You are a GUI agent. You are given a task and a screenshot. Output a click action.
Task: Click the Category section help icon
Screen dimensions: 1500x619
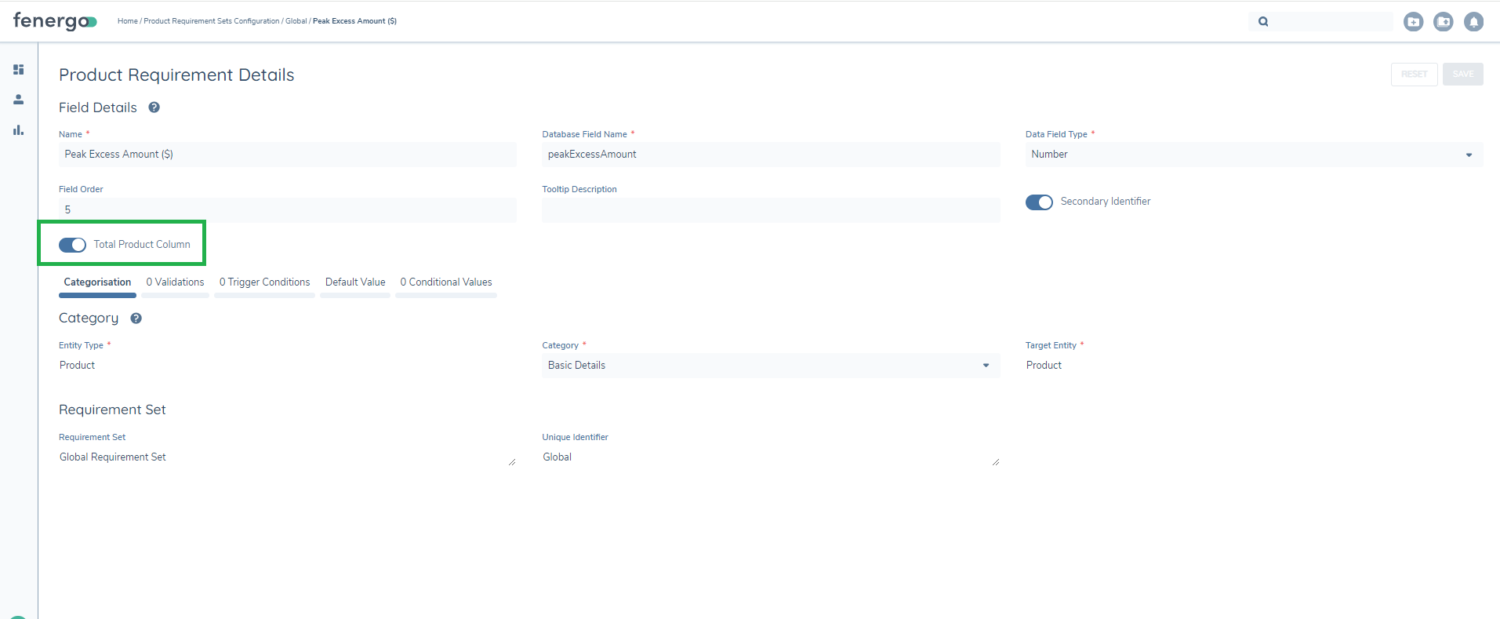(136, 319)
